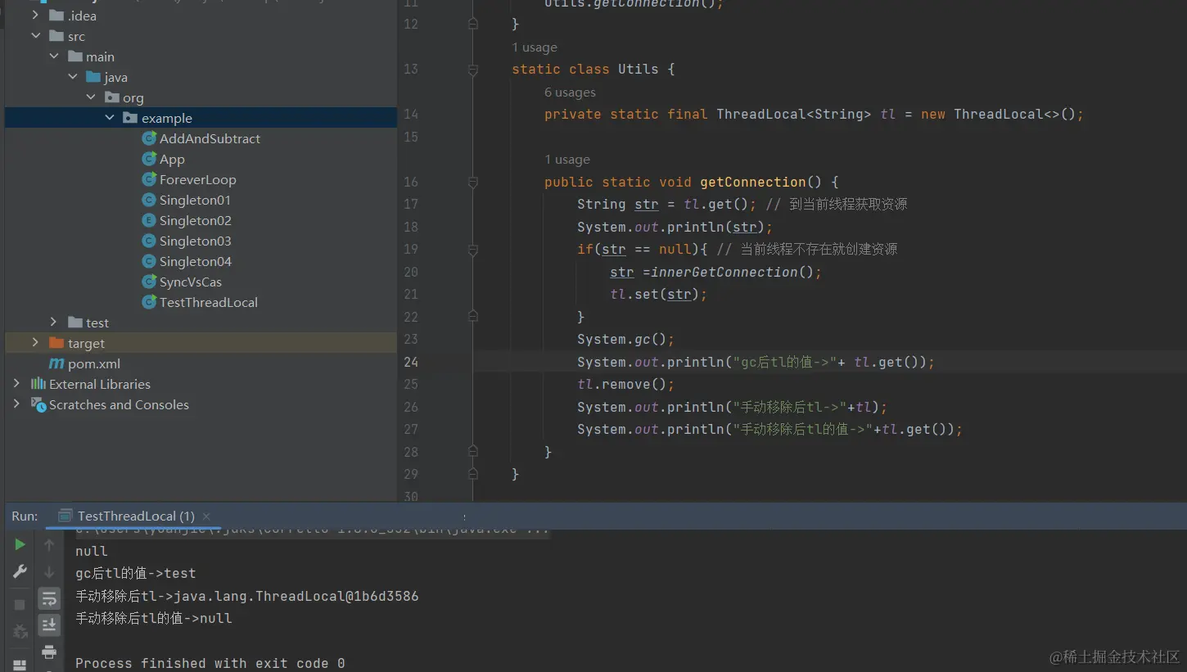The height and width of the screenshot is (672, 1187).
Task: Open Singleton02 enum file
Action: 195,220
